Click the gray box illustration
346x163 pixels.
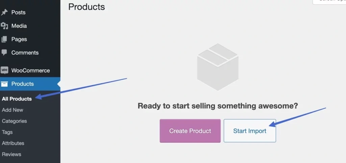point(218,67)
